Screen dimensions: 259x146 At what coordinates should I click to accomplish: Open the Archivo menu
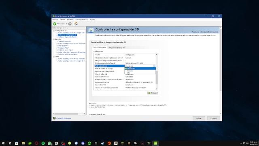55,19
